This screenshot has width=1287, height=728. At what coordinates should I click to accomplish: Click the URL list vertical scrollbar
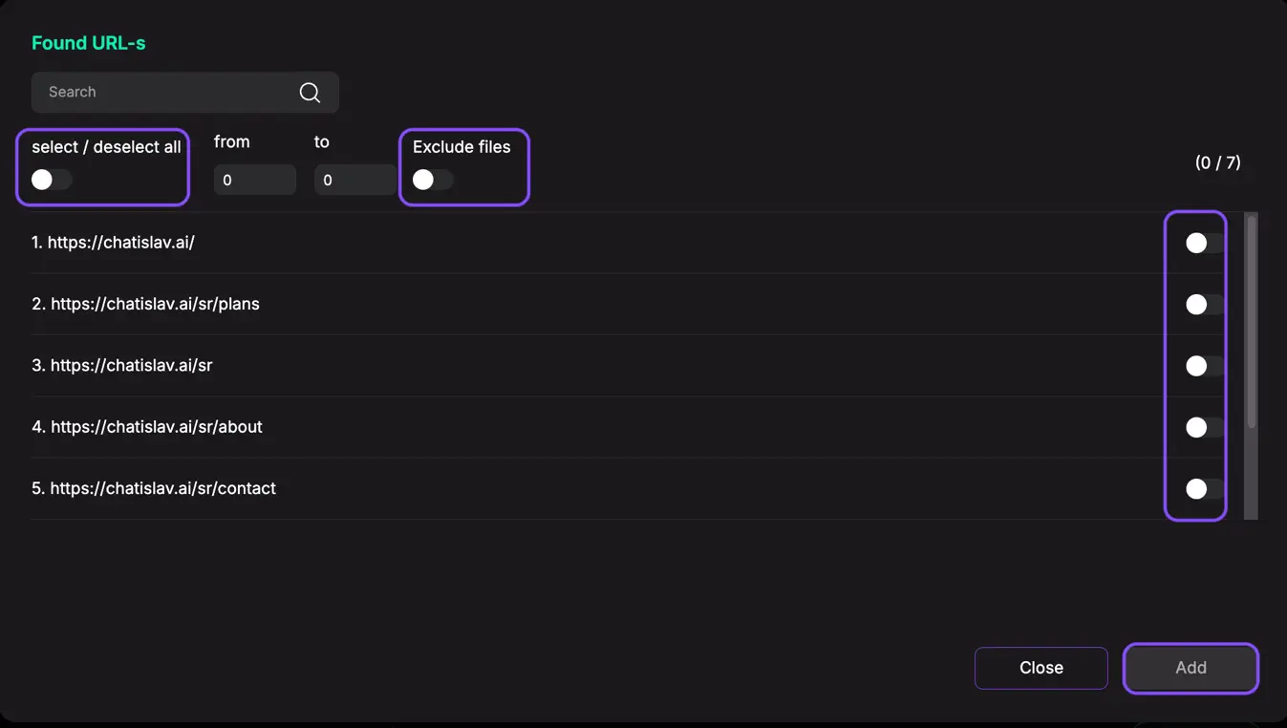(1251, 320)
